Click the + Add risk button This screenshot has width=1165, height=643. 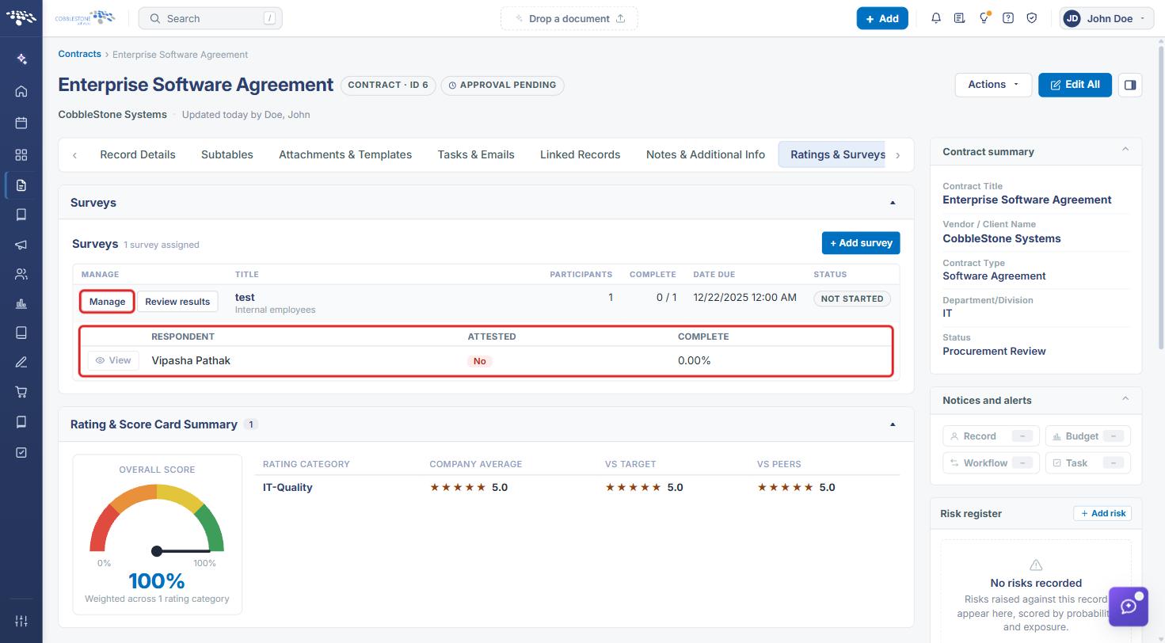(x=1102, y=513)
